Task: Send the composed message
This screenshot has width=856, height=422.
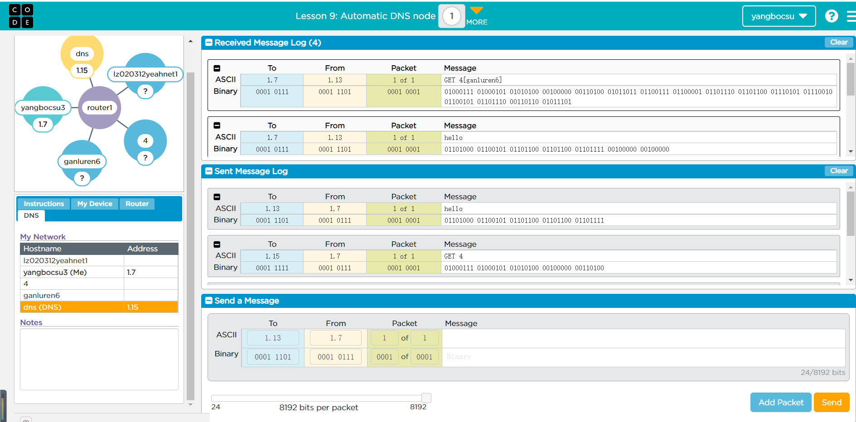Action: point(832,402)
